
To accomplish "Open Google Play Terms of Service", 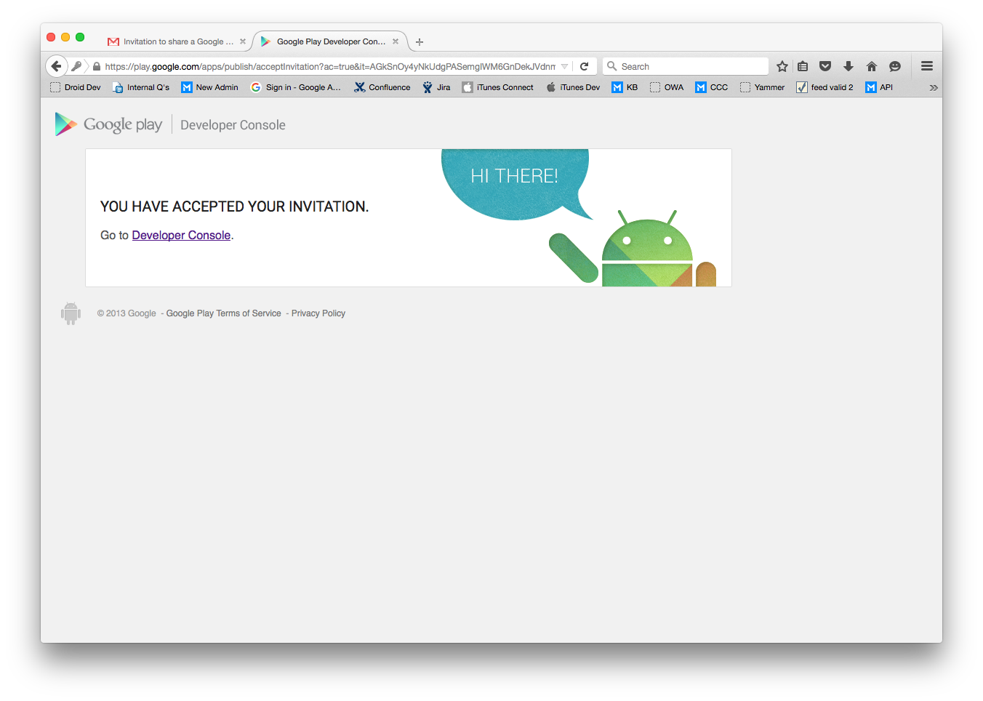I will (223, 313).
